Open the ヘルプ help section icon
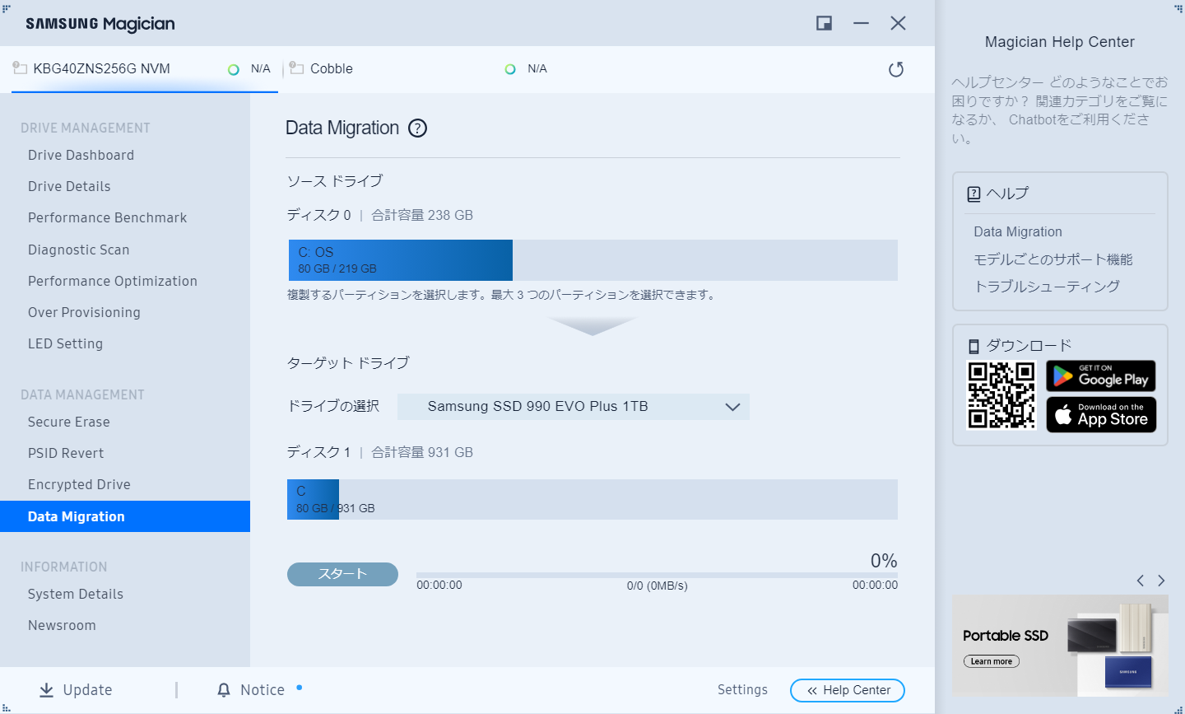The width and height of the screenshot is (1185, 714). 974,193
